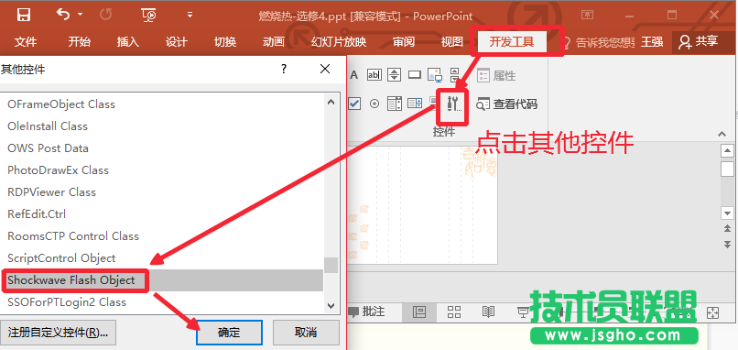Insert a Command Button control
This screenshot has height=350, width=738.
click(x=415, y=75)
